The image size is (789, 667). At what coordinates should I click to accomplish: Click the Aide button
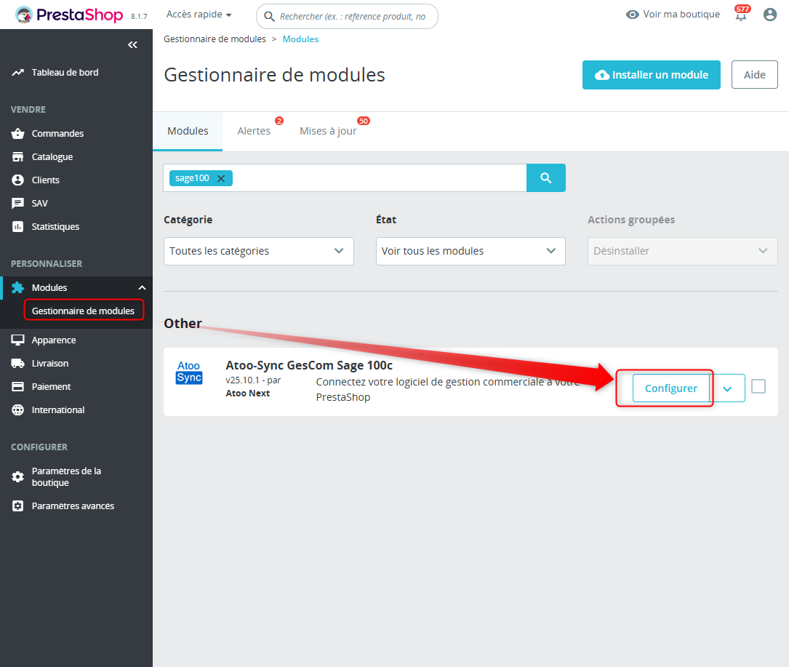coord(754,75)
